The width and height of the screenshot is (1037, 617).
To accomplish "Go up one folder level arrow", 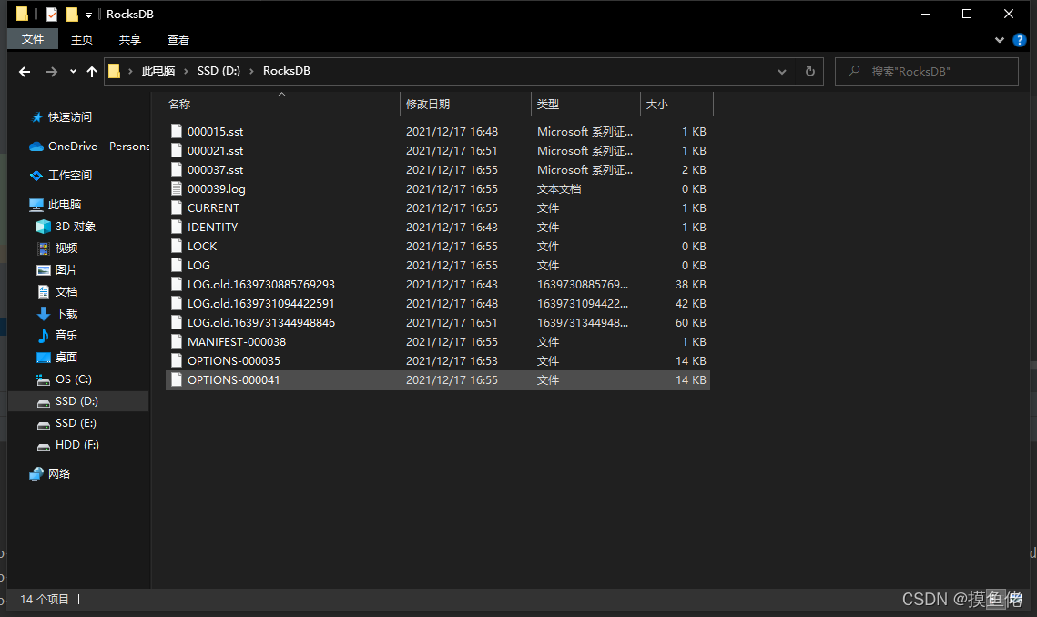I will 92,71.
